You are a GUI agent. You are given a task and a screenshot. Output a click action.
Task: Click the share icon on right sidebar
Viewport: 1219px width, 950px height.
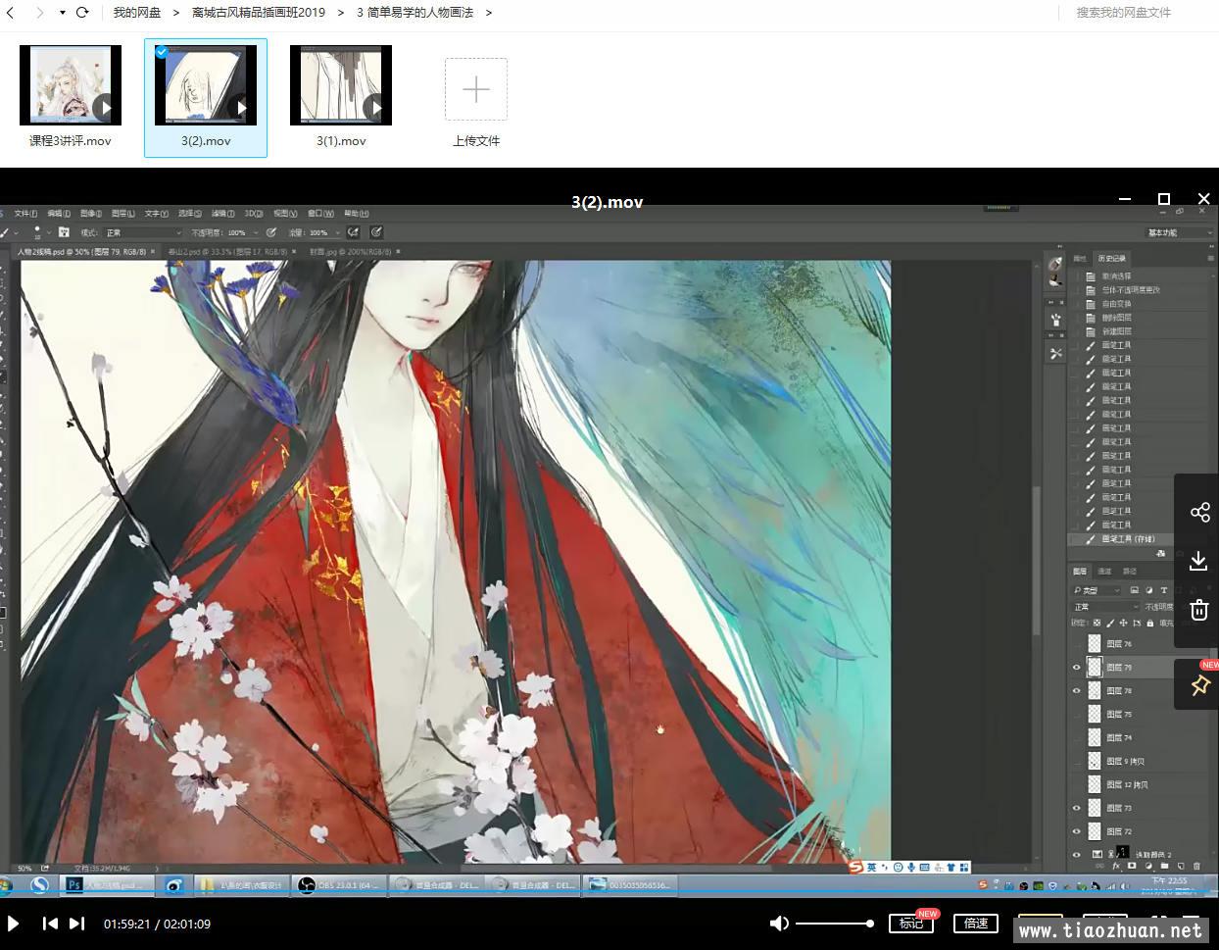[x=1199, y=512]
